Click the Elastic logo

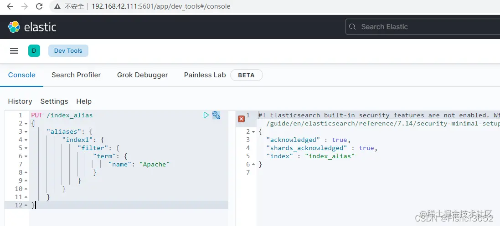point(32,27)
